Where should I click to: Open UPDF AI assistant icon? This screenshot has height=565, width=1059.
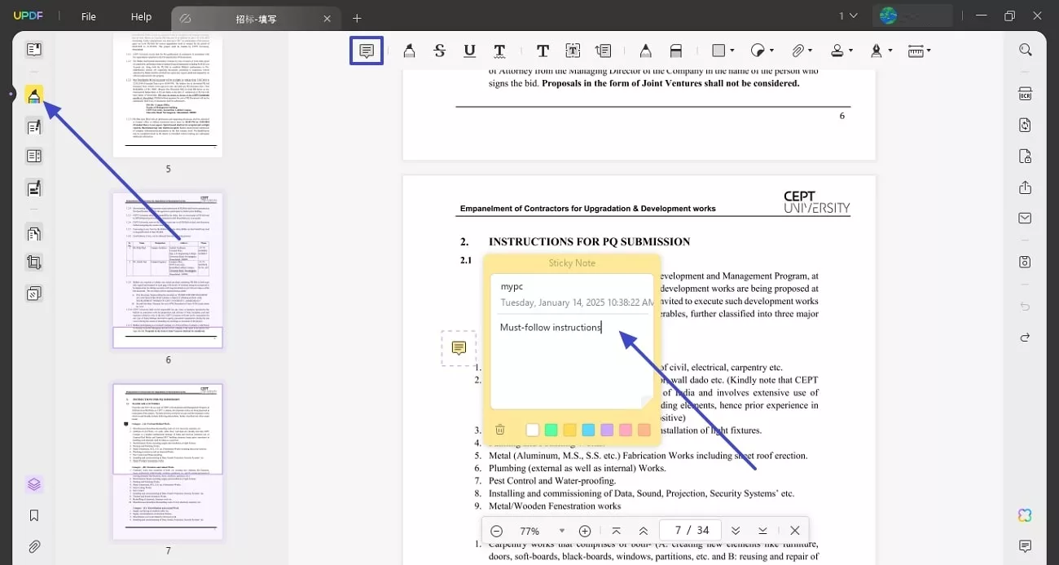pos(1025,515)
